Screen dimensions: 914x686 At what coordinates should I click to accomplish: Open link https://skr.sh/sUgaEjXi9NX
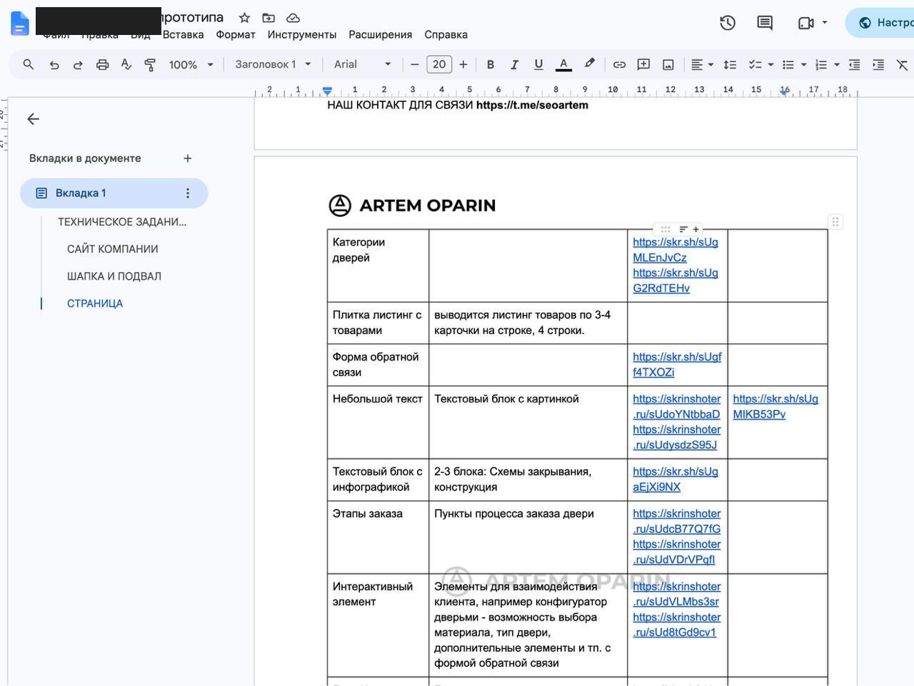tap(675, 479)
